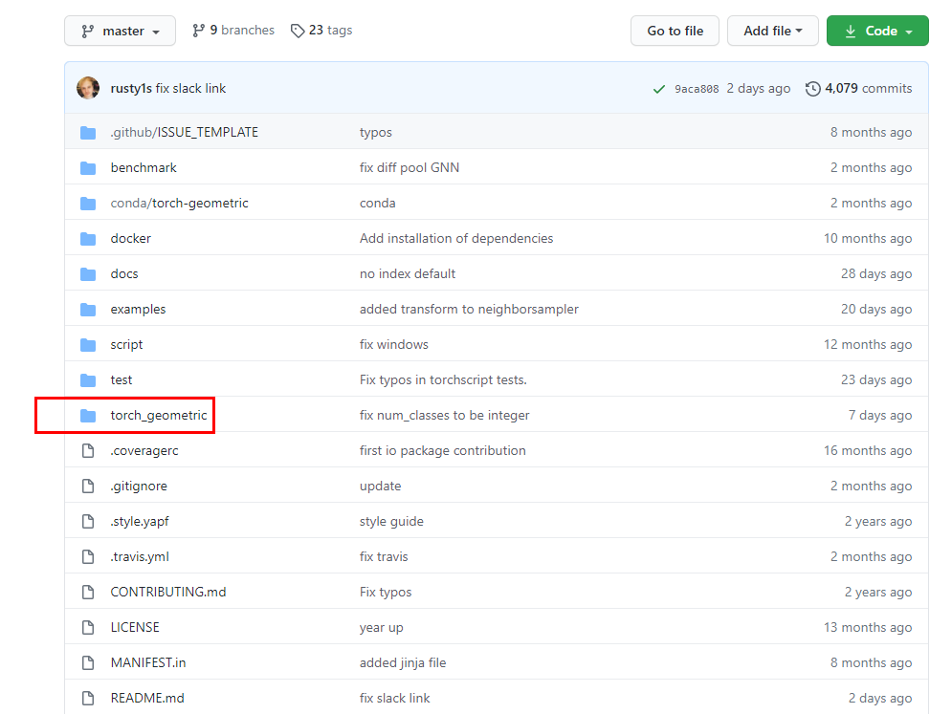Click file icon next to .coveragerc
The height and width of the screenshot is (714, 952).
88,451
